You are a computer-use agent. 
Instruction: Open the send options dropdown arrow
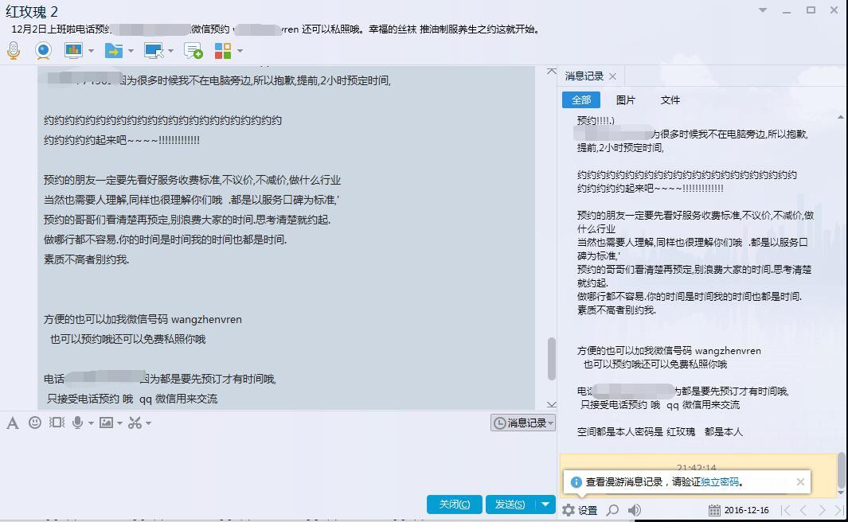pyautogui.click(x=545, y=504)
